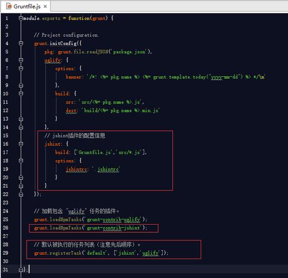Click the fold end marker at line 20

(21, 177)
